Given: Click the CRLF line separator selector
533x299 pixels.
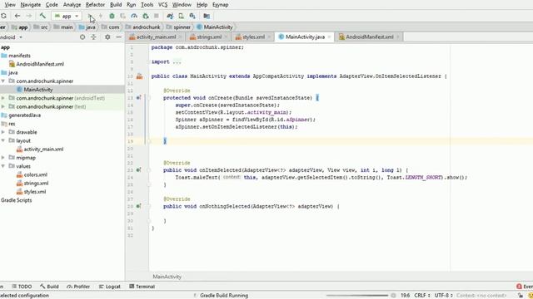Looking at the screenshot, I should point(422,296).
